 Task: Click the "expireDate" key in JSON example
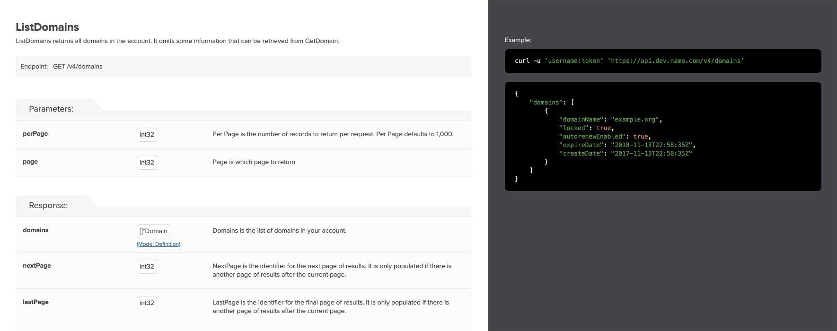(x=581, y=145)
